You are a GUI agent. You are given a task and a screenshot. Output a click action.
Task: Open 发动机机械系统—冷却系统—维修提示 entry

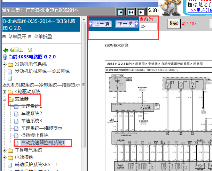[41, 85]
